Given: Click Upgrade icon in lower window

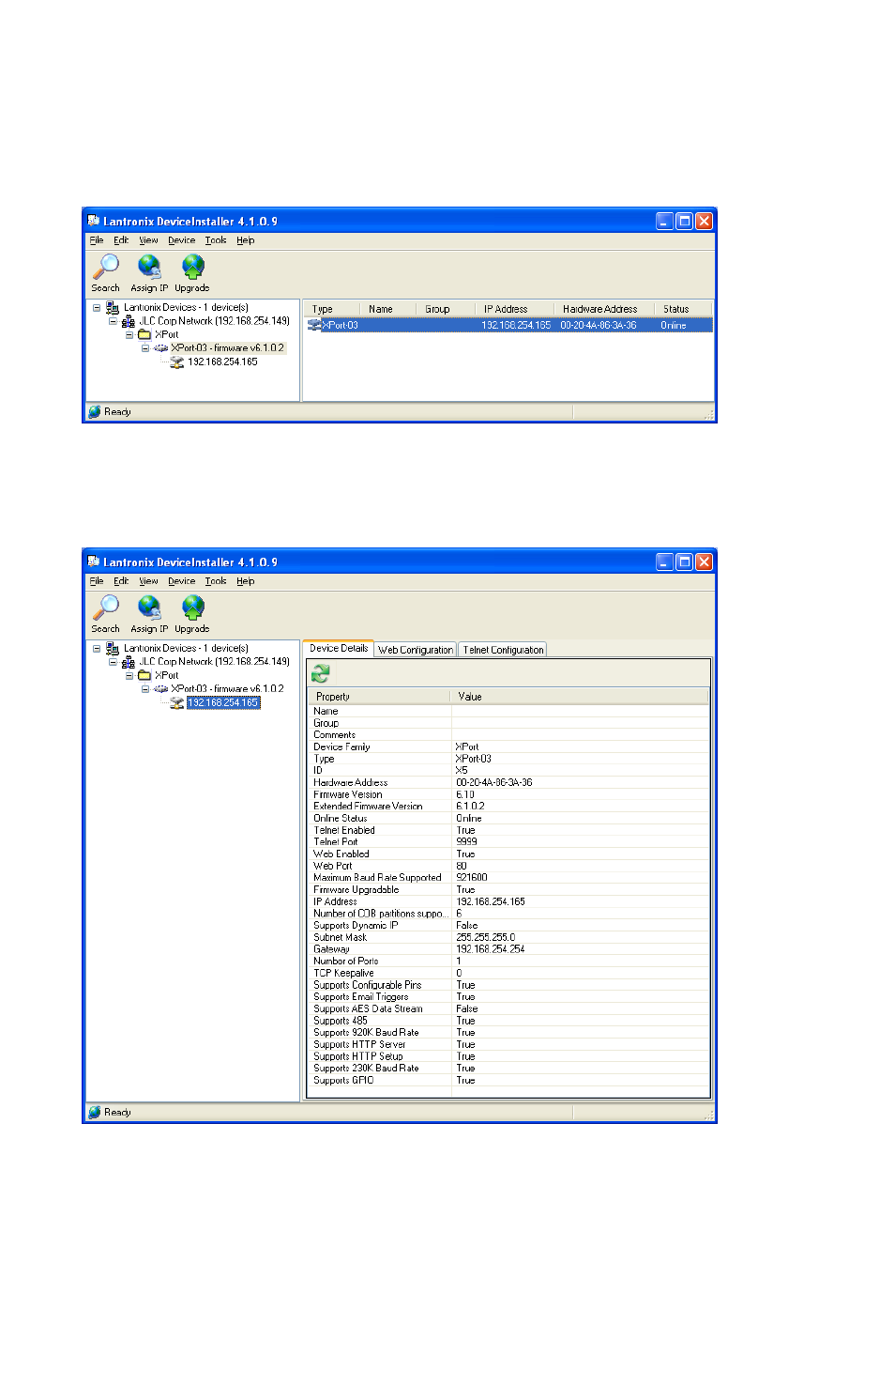Looking at the screenshot, I should click(x=192, y=608).
